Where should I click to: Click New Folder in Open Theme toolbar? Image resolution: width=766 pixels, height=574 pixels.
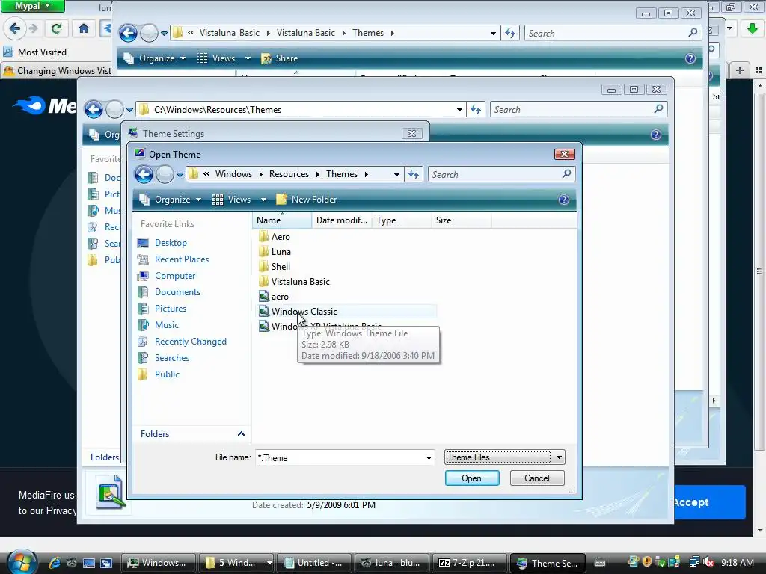306,200
